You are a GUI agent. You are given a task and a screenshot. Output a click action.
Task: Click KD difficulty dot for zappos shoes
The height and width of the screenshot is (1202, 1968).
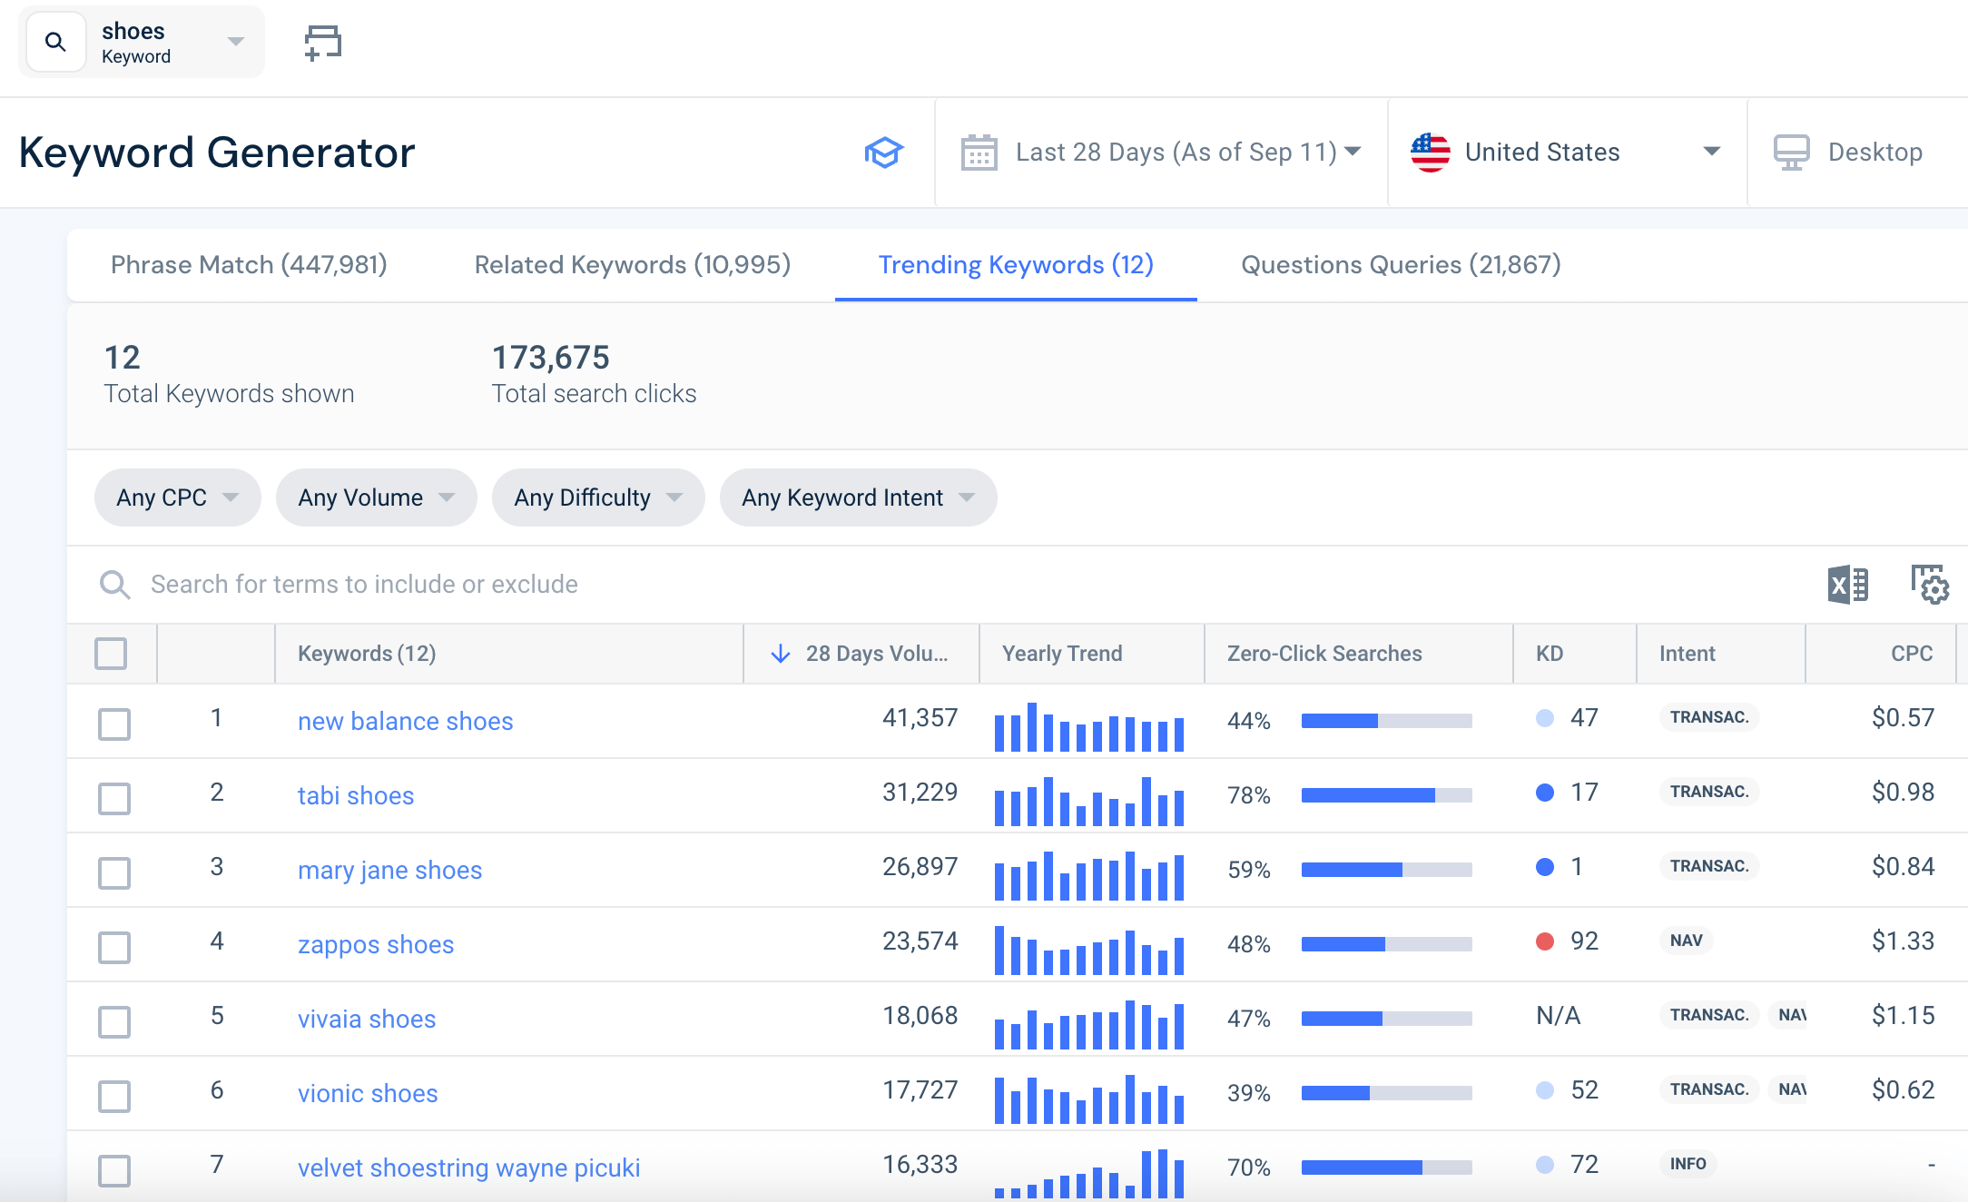click(x=1545, y=941)
